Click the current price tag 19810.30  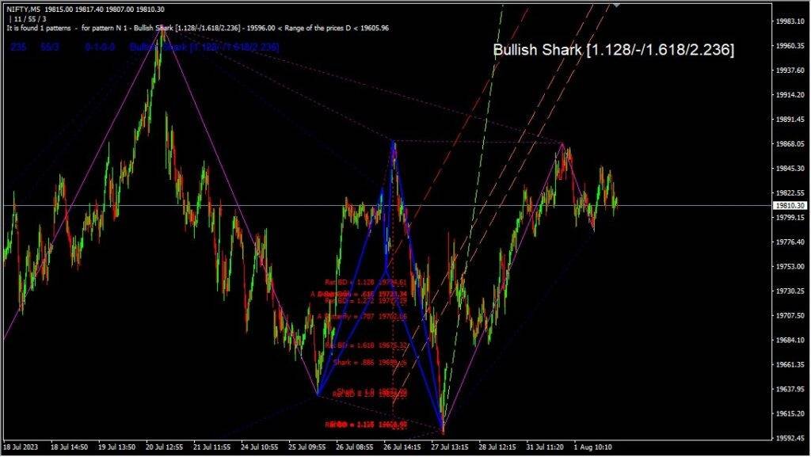pos(790,205)
